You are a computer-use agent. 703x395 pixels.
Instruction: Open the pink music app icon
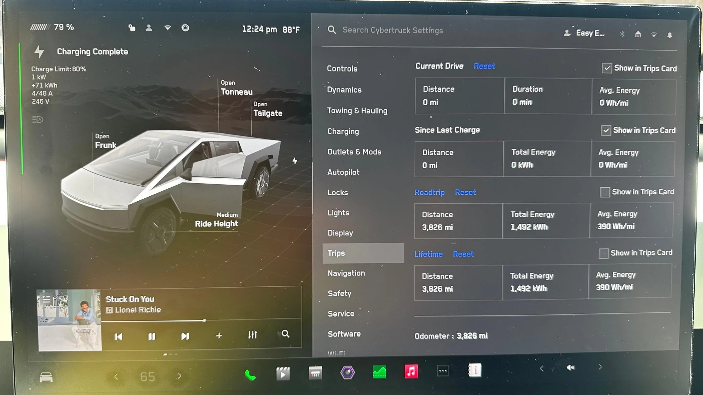[x=411, y=371]
